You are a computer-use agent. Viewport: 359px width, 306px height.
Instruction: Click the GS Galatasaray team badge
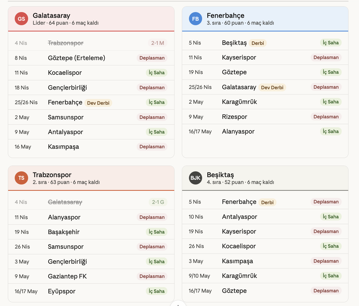click(21, 19)
